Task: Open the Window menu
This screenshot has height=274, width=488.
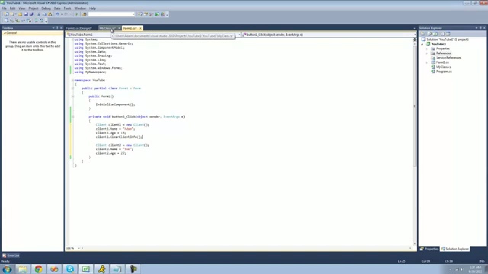Action: click(80, 8)
